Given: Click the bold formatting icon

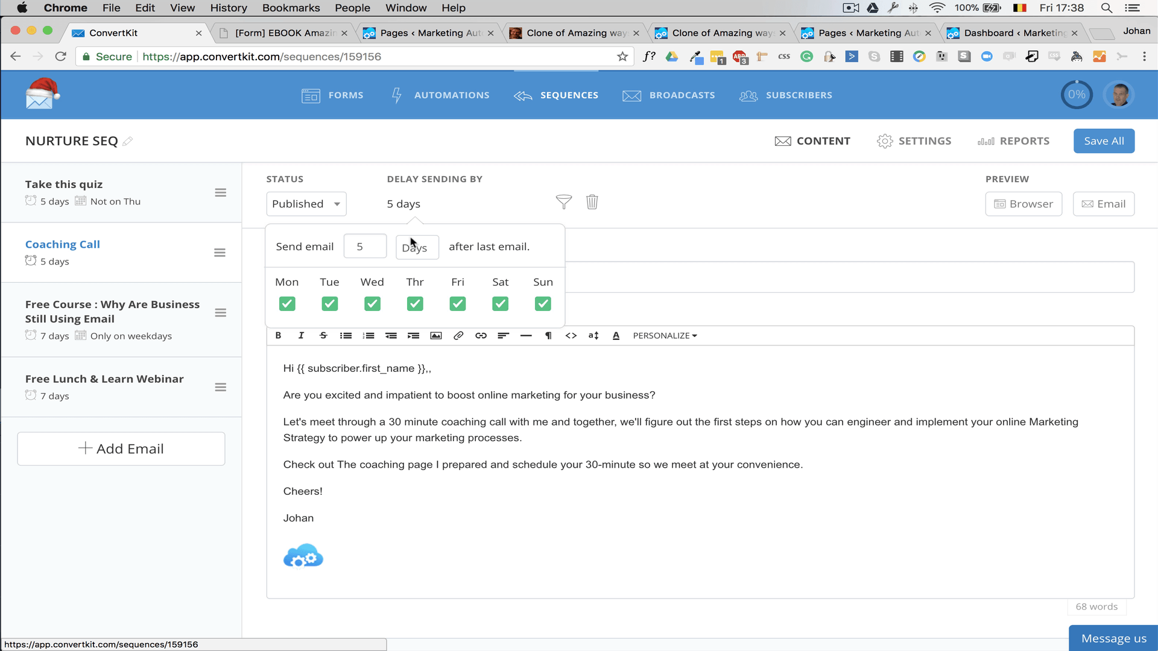Looking at the screenshot, I should (279, 335).
